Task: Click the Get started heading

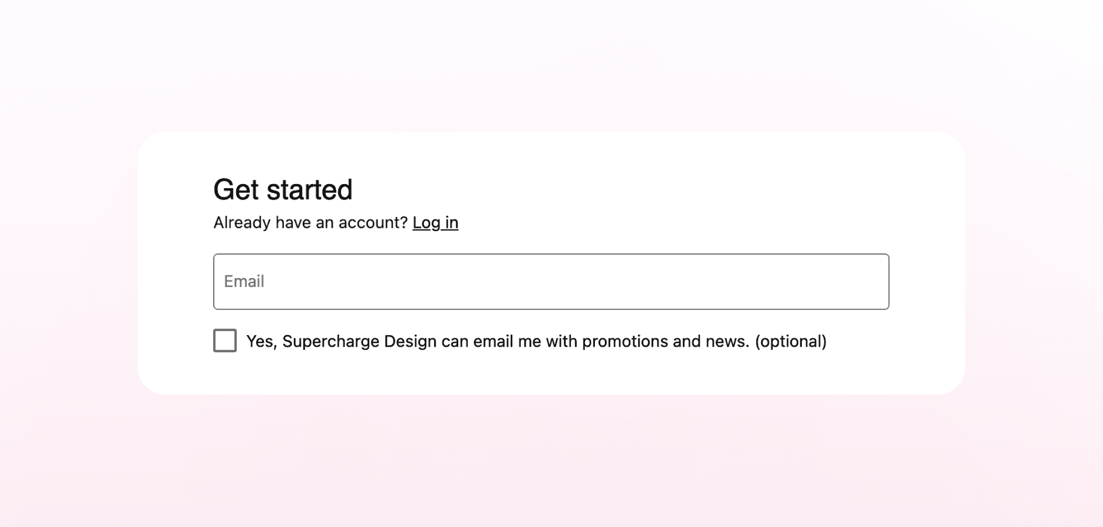Action: coord(284,189)
